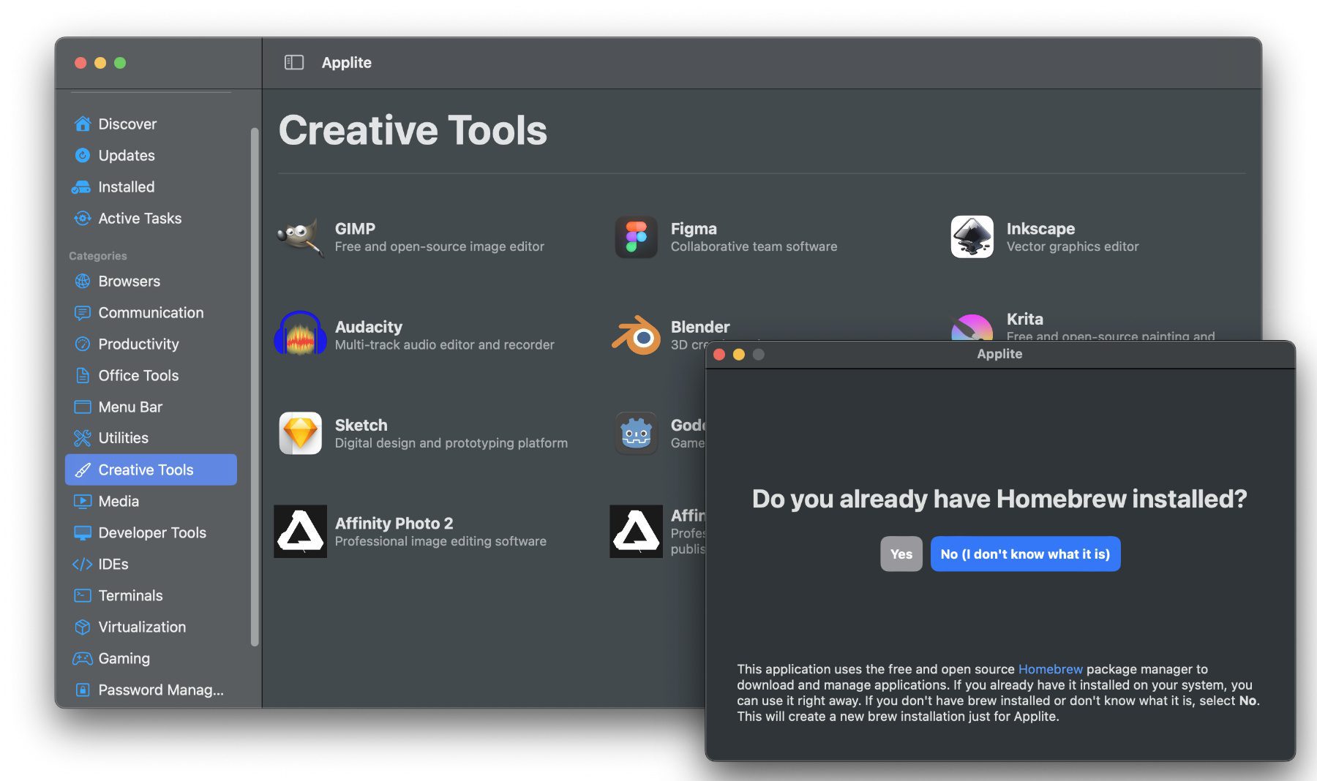Select the Affinity Photo 2 icon

(x=300, y=532)
